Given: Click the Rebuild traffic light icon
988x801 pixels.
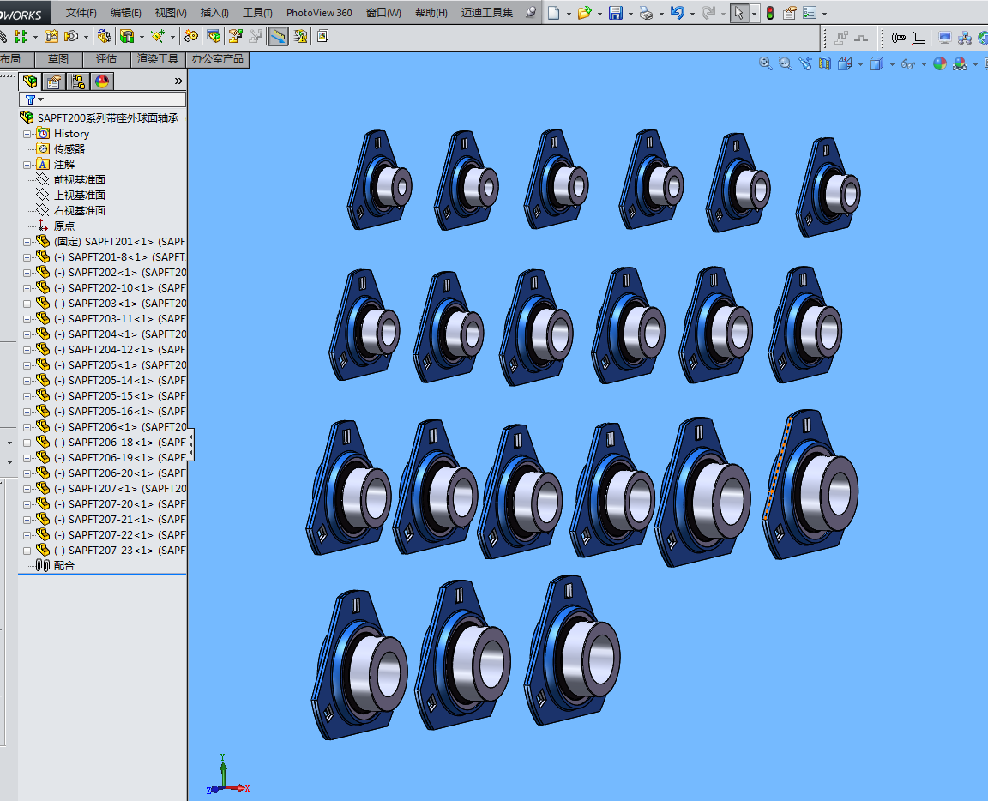Looking at the screenshot, I should coord(770,13).
